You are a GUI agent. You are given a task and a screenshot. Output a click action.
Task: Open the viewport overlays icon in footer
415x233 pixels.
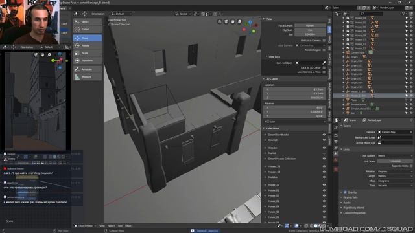click(x=296, y=226)
